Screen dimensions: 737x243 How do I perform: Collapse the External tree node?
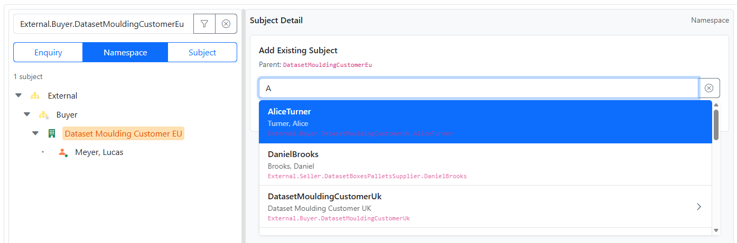click(x=18, y=96)
